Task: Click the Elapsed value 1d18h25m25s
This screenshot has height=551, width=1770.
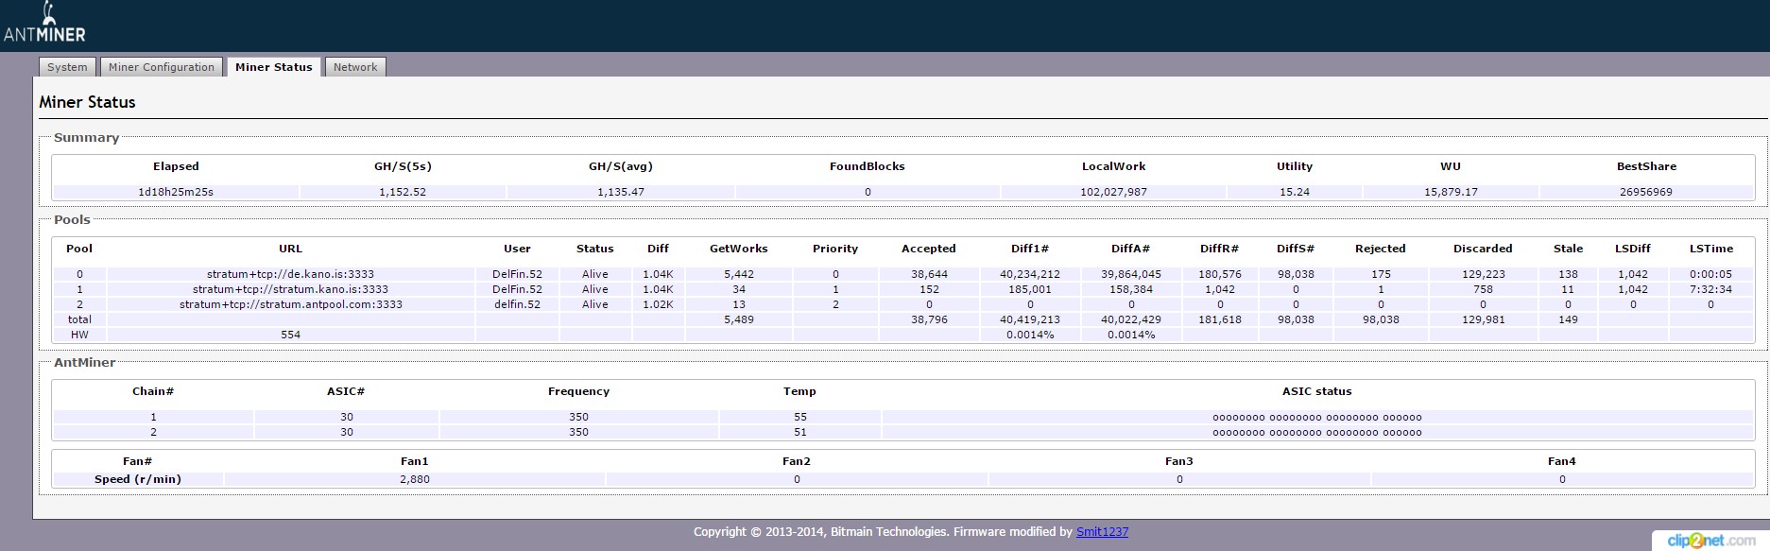Action: [176, 192]
